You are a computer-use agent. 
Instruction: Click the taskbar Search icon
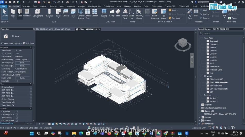39,133
